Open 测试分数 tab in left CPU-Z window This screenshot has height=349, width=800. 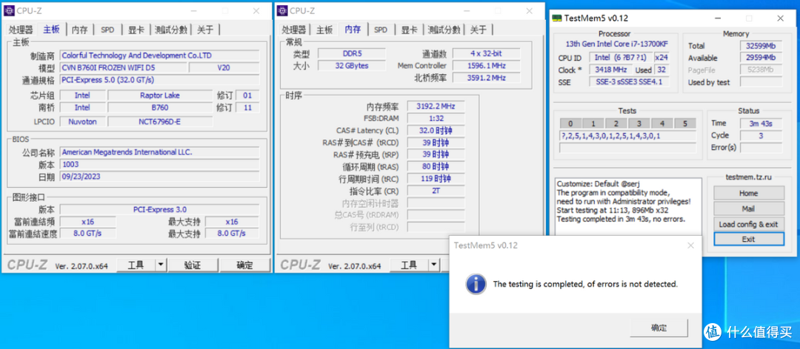(171, 30)
